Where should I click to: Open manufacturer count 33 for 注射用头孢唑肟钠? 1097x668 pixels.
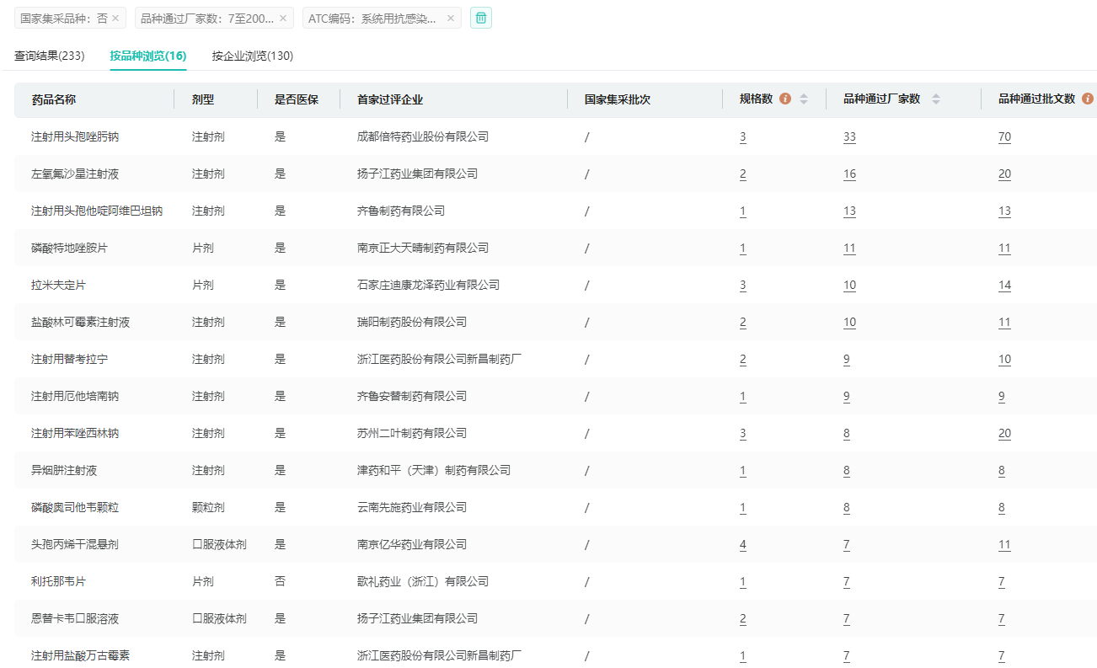(x=849, y=136)
